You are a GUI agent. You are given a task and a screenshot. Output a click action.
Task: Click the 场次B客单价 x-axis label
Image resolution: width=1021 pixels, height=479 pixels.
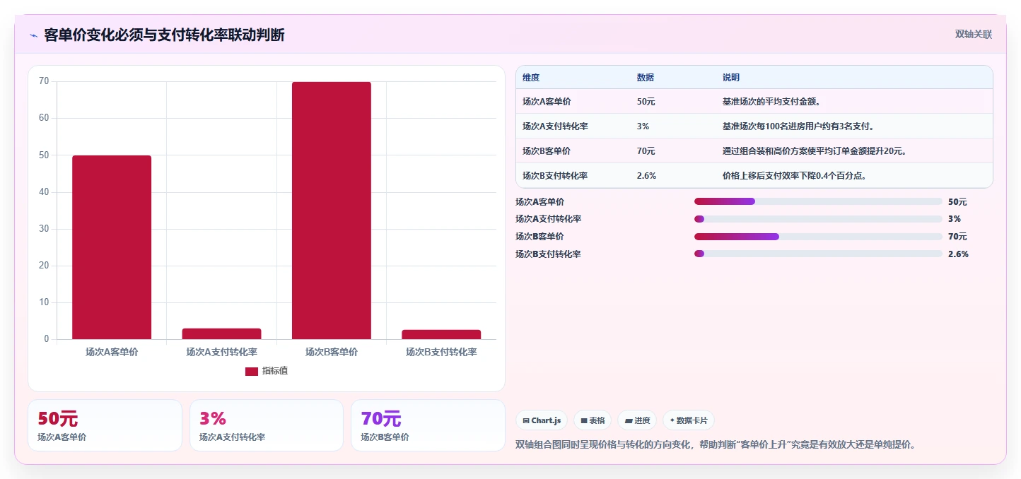(332, 352)
